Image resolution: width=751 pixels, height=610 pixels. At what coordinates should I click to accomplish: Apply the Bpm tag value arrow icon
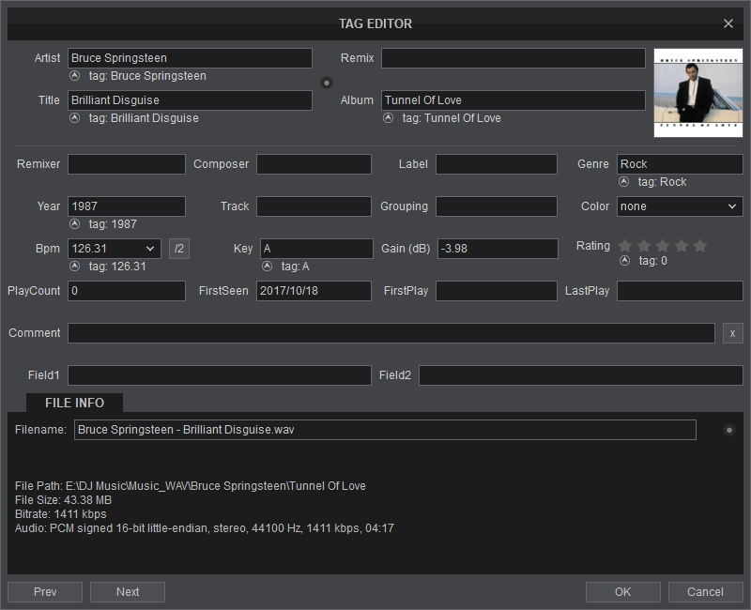click(x=75, y=267)
